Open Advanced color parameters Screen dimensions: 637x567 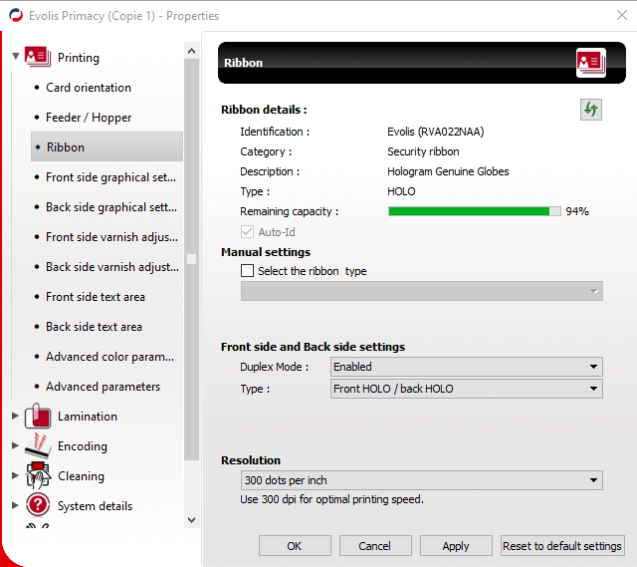coord(109,357)
